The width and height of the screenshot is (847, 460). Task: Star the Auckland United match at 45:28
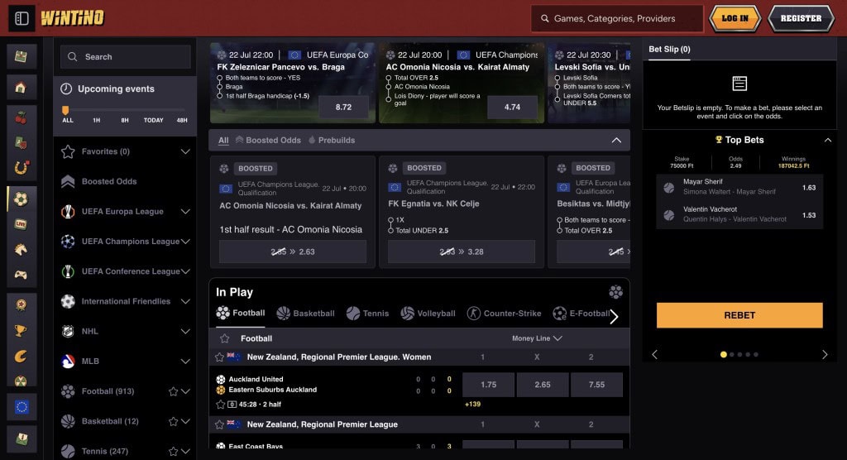(x=220, y=405)
